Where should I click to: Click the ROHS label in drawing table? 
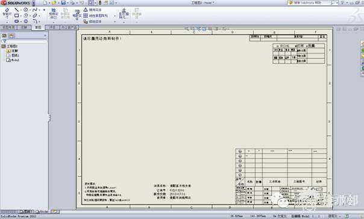coord(284,46)
